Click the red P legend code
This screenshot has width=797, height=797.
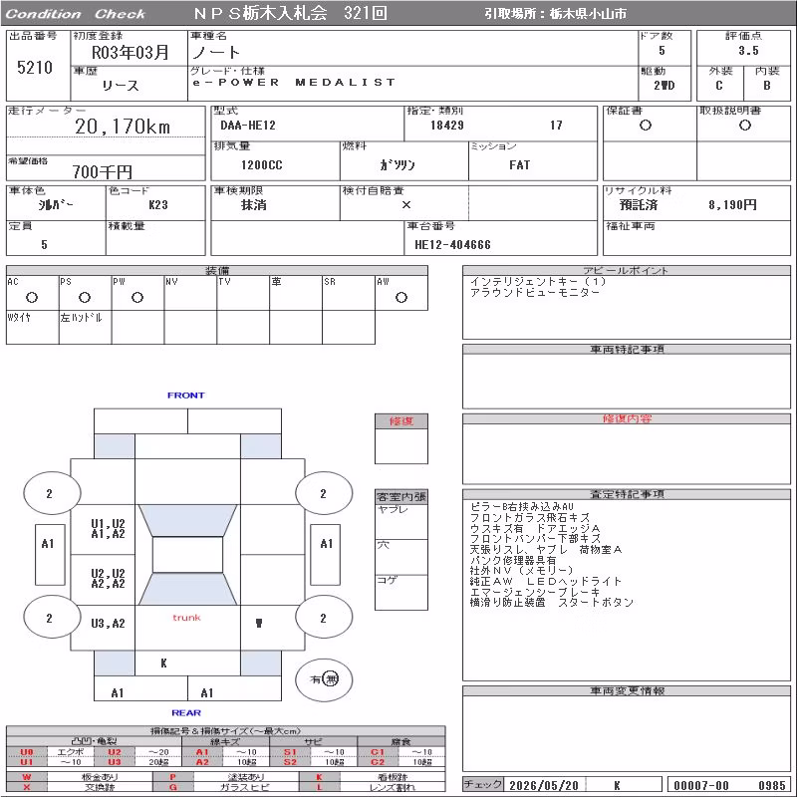click(x=172, y=777)
